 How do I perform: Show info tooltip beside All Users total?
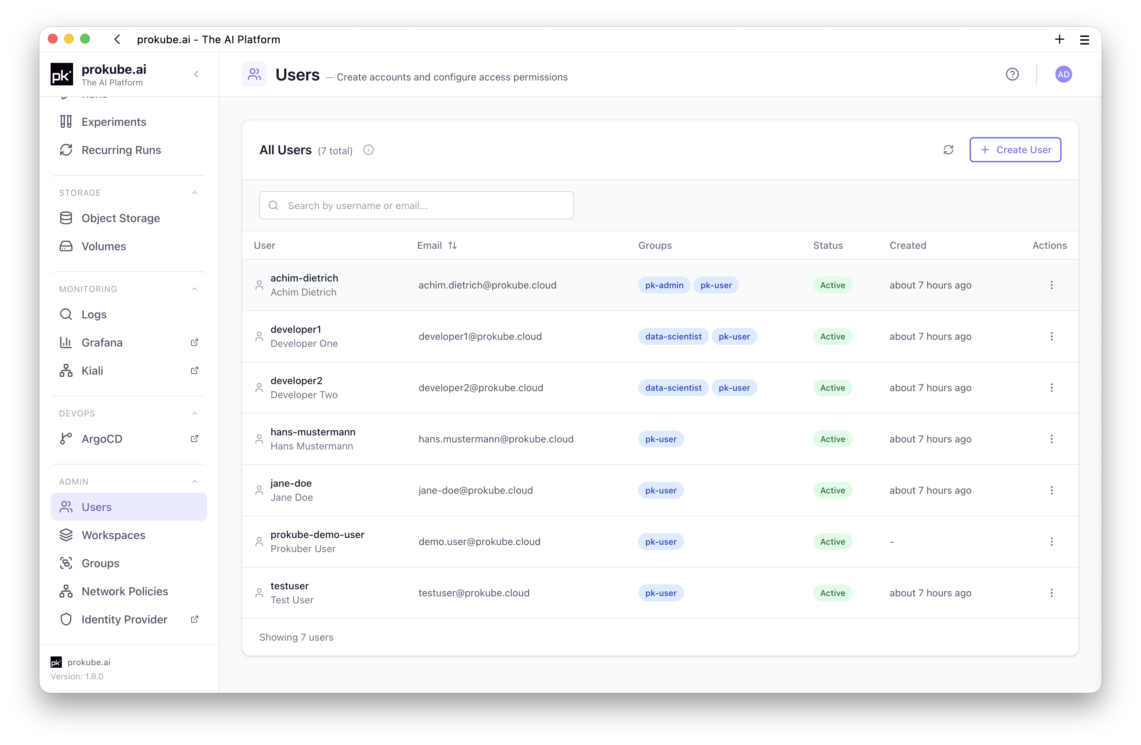(368, 150)
